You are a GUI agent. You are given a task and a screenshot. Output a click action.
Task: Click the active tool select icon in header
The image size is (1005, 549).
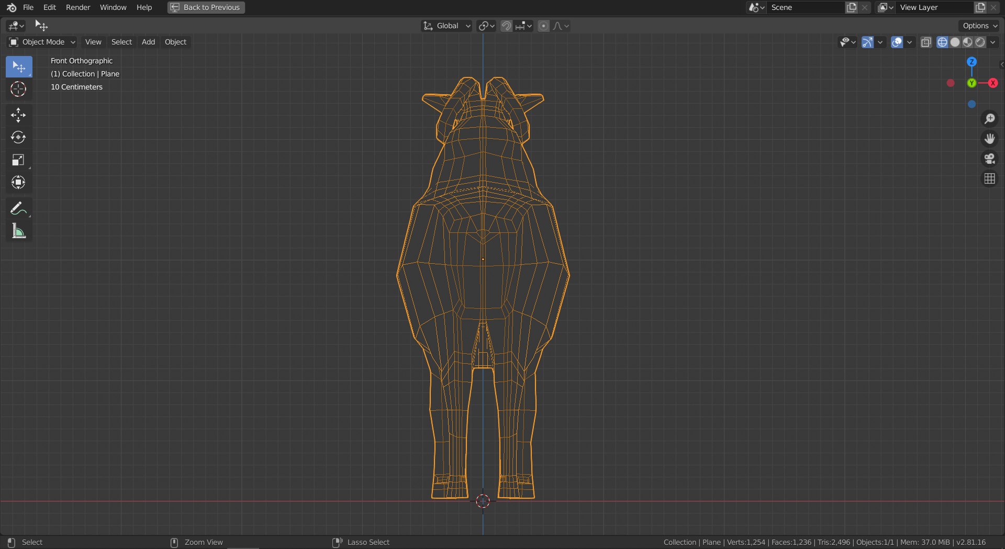[41, 26]
